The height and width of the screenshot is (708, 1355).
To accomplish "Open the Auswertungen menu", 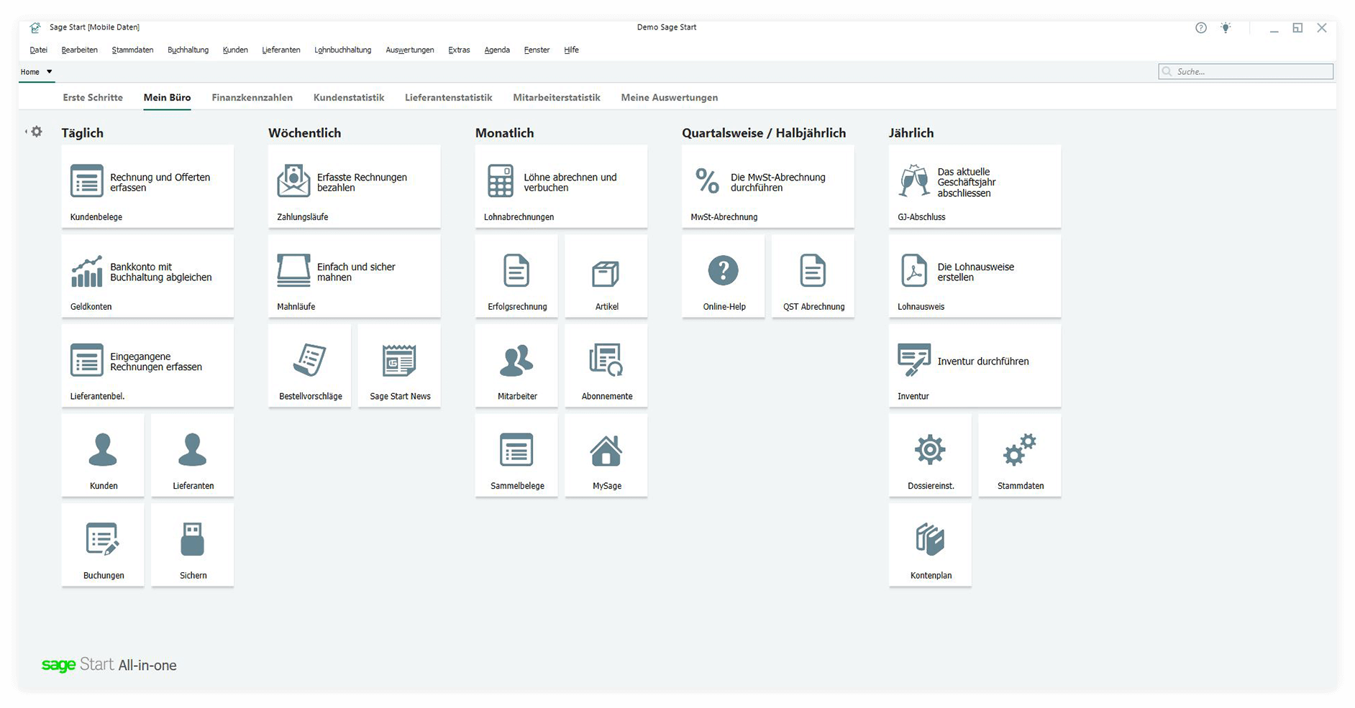I will click(x=410, y=50).
